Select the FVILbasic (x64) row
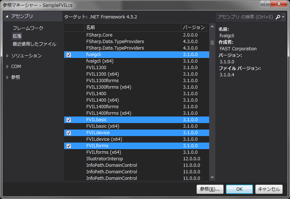This screenshot has width=290, height=199. coord(137,126)
